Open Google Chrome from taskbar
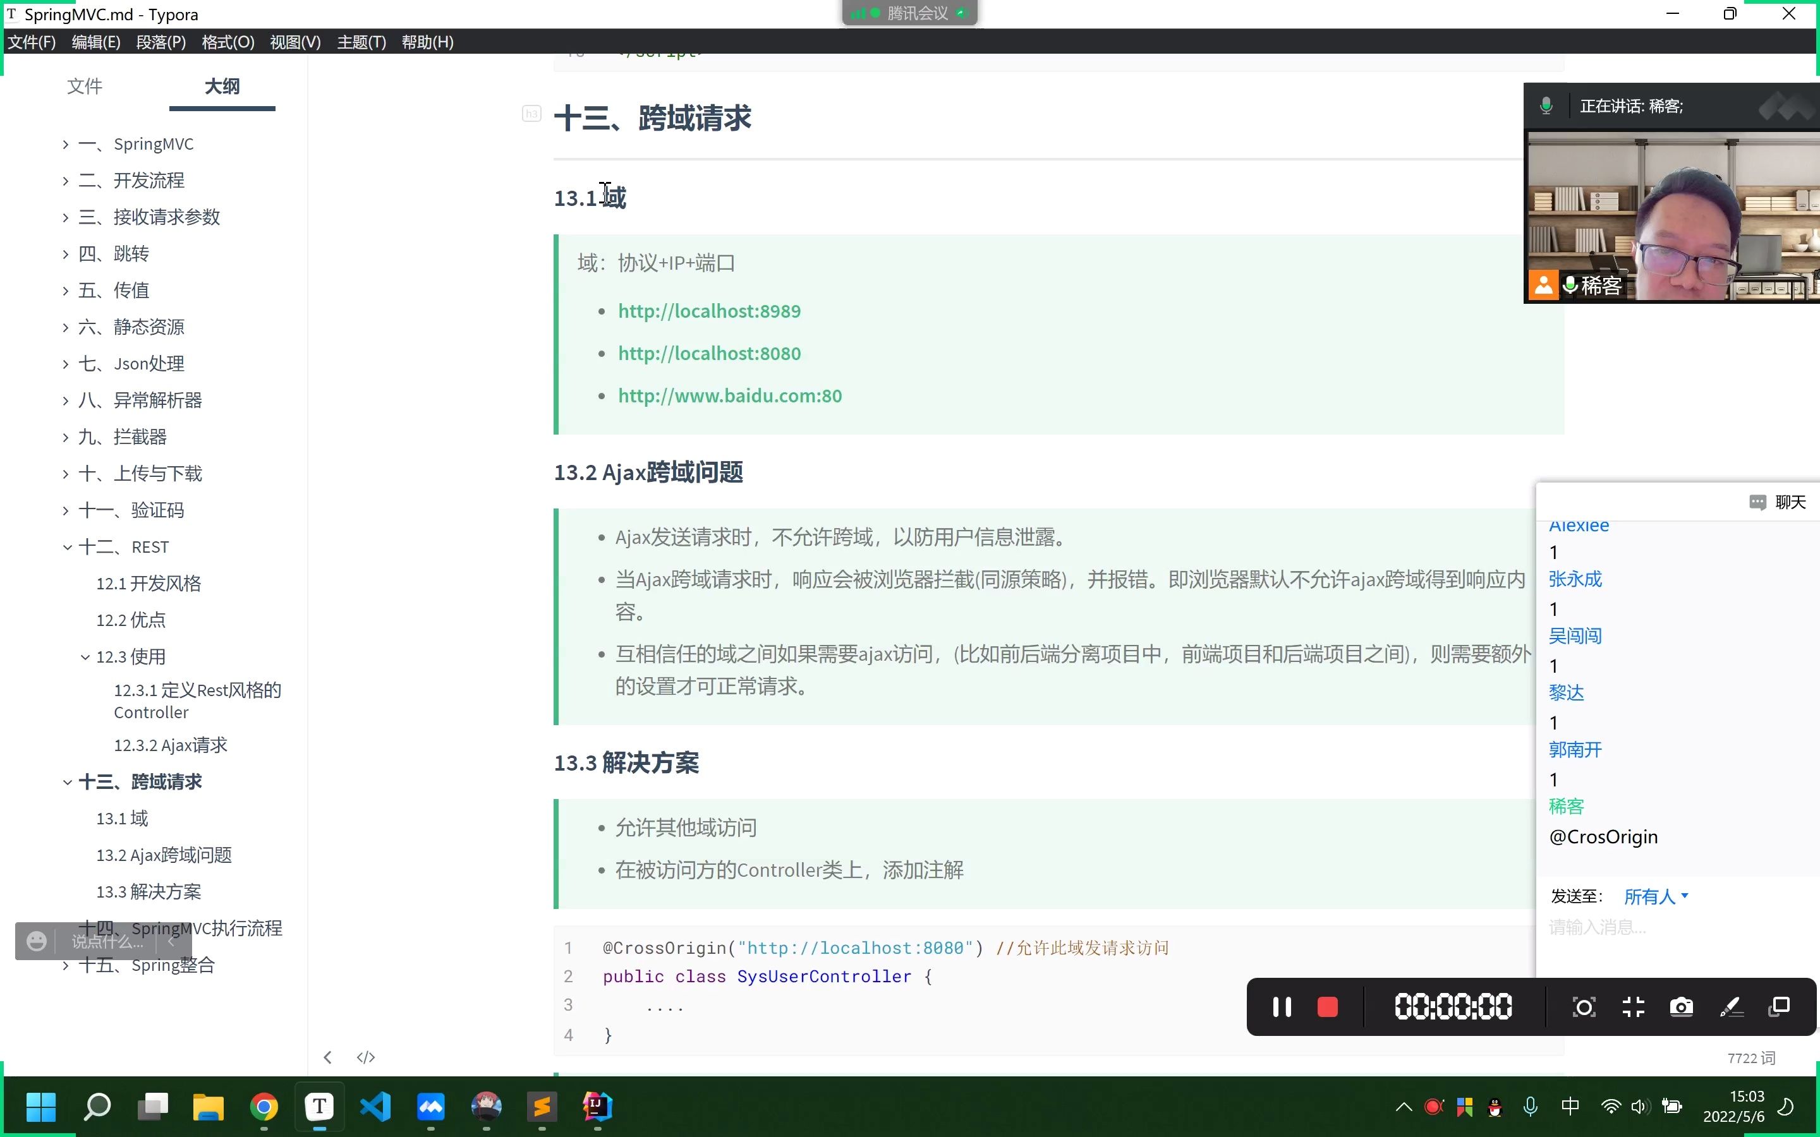 coord(264,1106)
